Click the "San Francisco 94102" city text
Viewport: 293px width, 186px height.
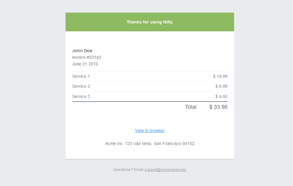[174, 143]
